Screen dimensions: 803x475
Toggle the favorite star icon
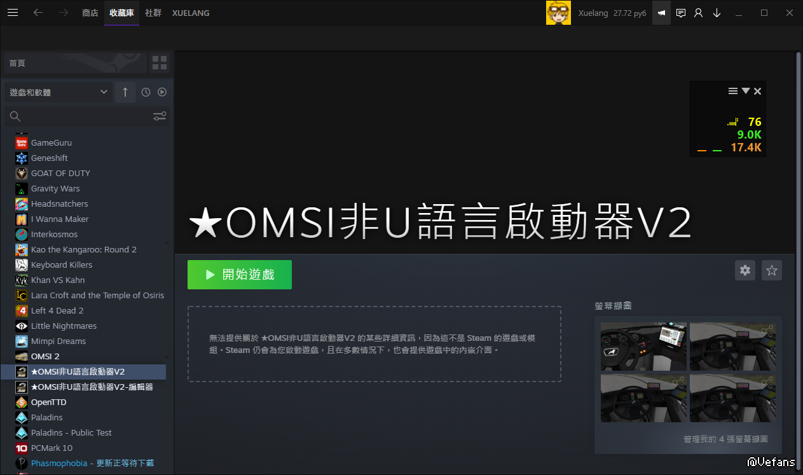(772, 270)
